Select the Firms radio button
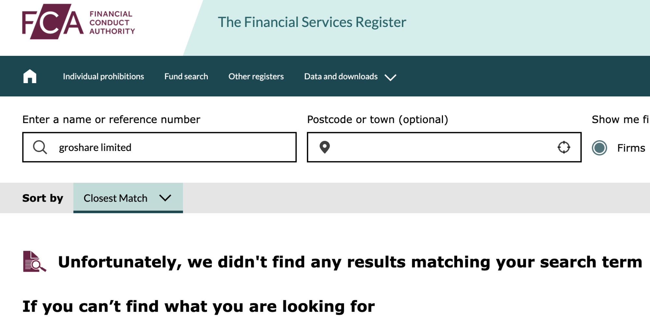Screen dimensions: 650x325 click(599, 148)
